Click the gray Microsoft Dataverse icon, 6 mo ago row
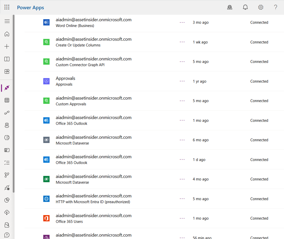The image size is (284, 239). (46, 140)
